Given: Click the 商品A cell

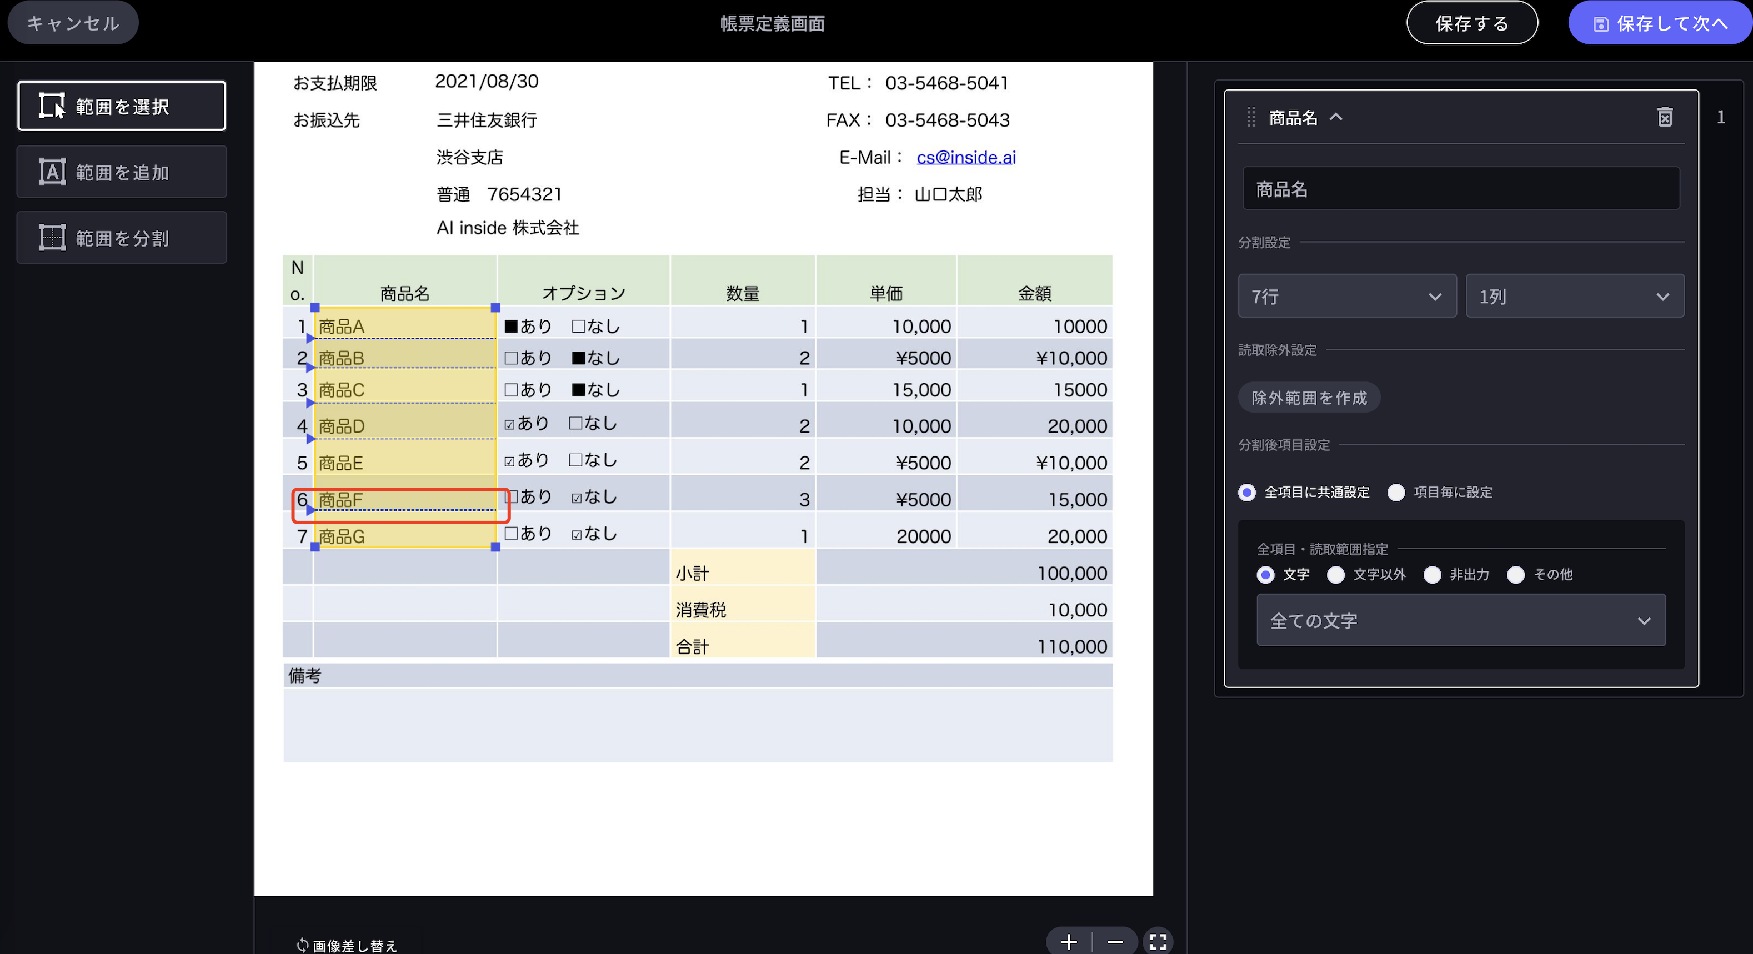Looking at the screenshot, I should 405,323.
